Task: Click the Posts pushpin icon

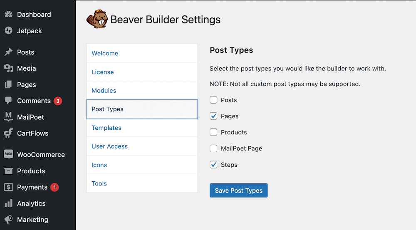Action: (8, 52)
